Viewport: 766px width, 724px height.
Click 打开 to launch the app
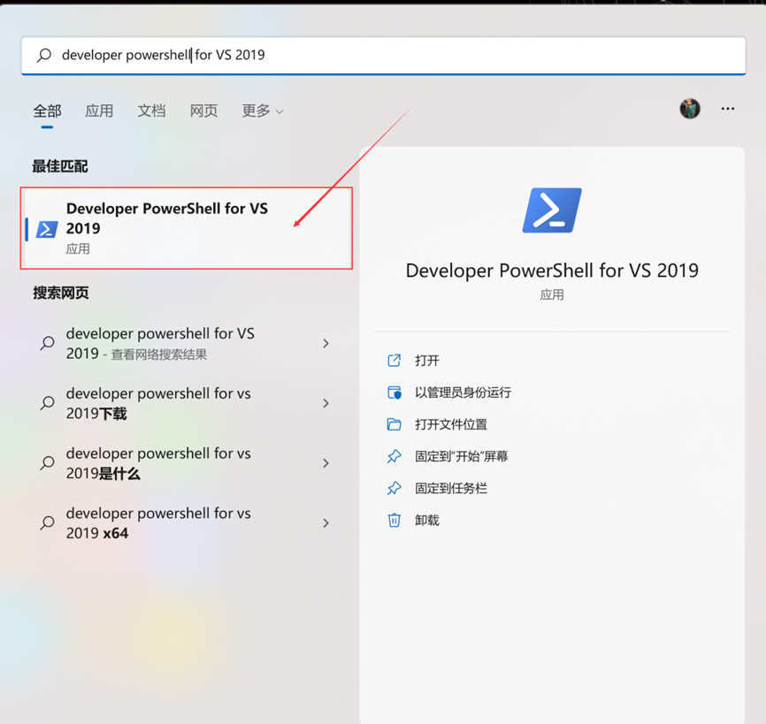(427, 361)
